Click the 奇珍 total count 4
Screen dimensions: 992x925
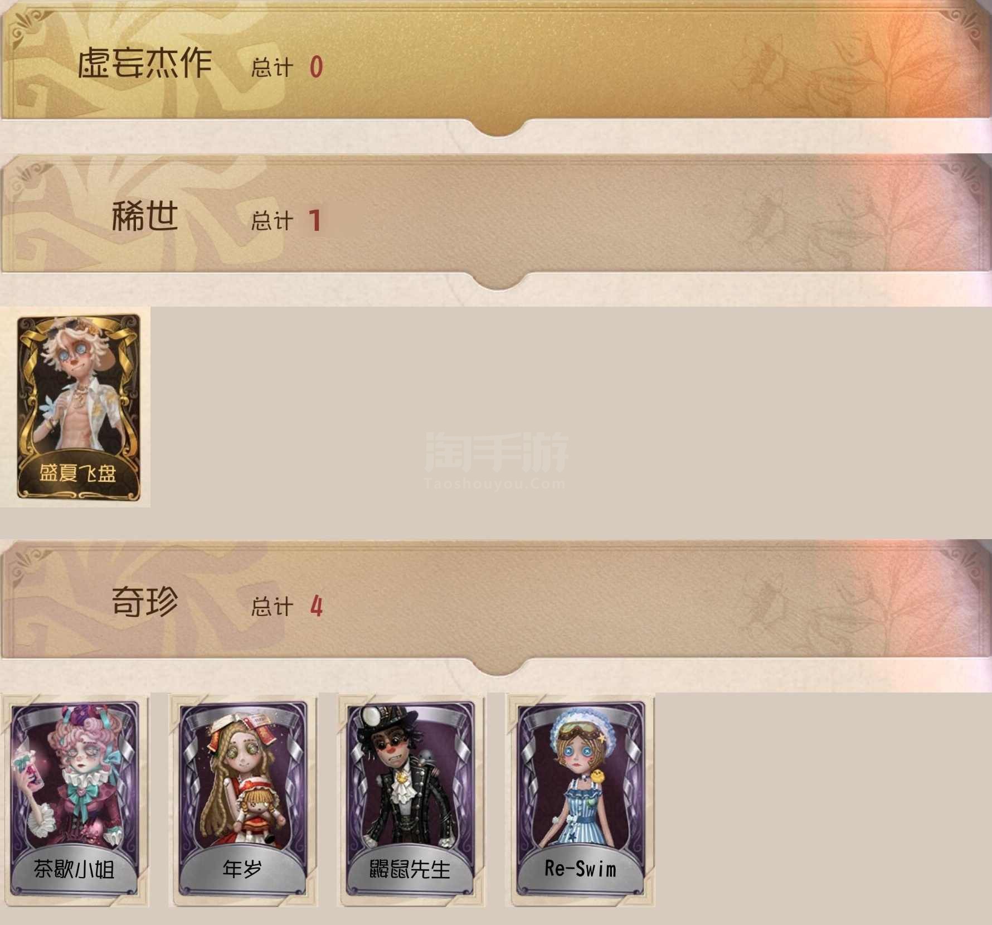pyautogui.click(x=316, y=606)
